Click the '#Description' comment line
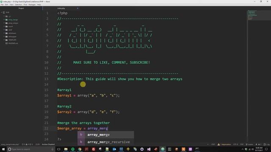 pyautogui.click(x=120, y=79)
